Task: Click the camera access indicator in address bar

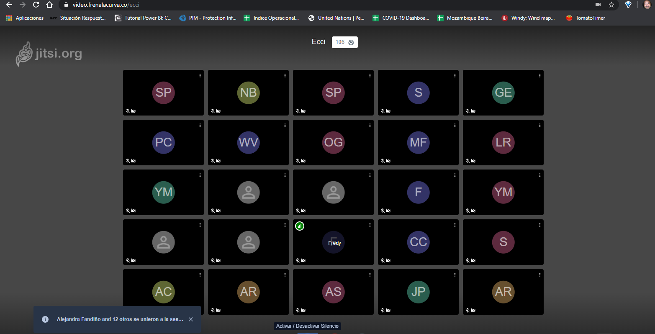Action: pyautogui.click(x=598, y=5)
